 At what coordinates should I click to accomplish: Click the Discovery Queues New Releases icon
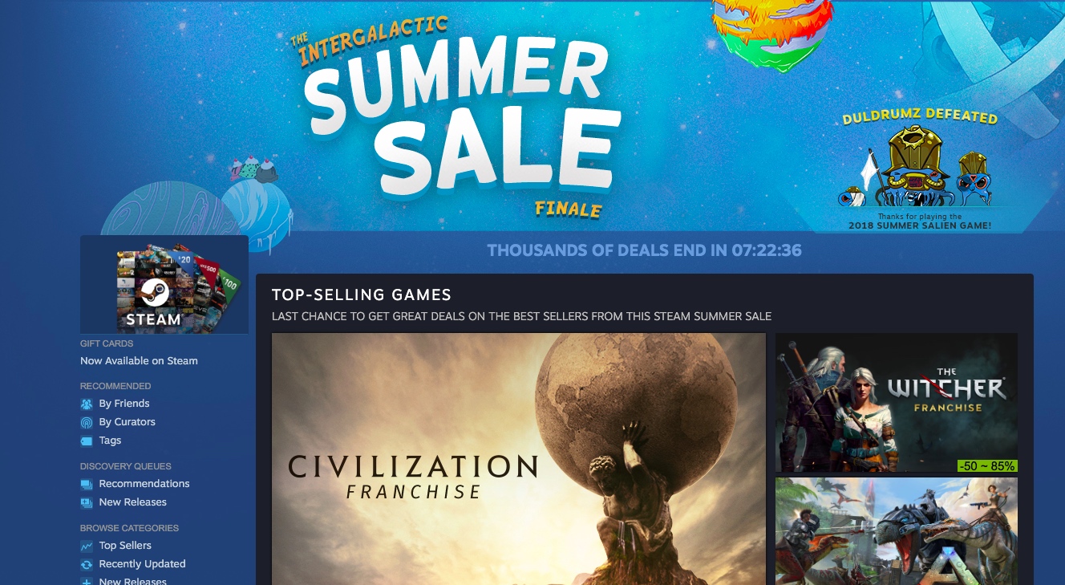tap(87, 502)
